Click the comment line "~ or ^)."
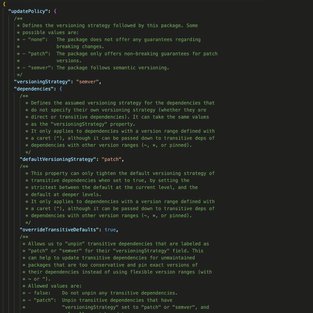Viewport: 313px width, 313px height. 36,279
